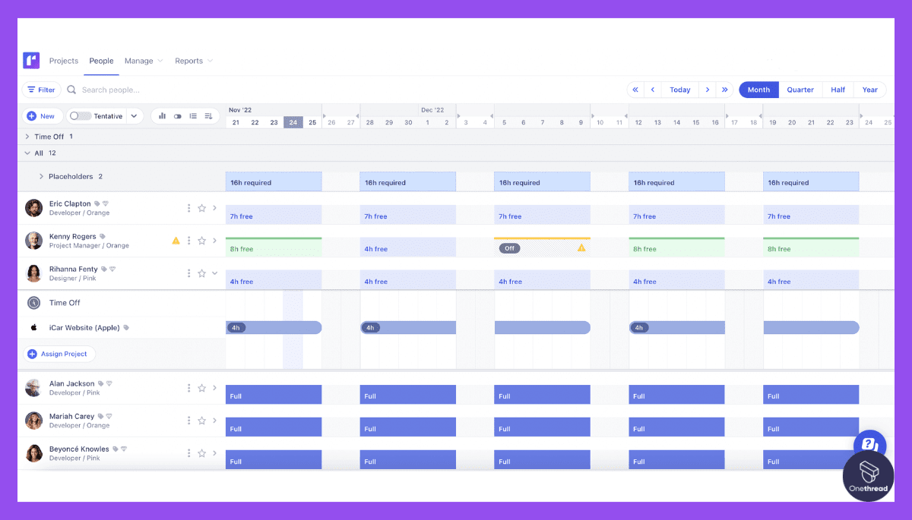Screen dimensions: 912x520
Task: Click the Assign Project button
Action: [59, 354]
